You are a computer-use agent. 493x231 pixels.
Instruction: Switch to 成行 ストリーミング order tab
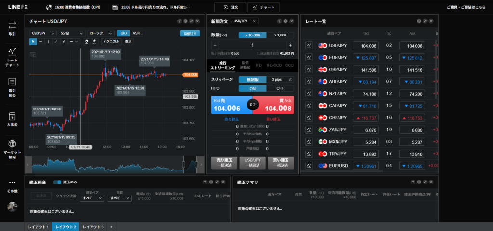222,65
